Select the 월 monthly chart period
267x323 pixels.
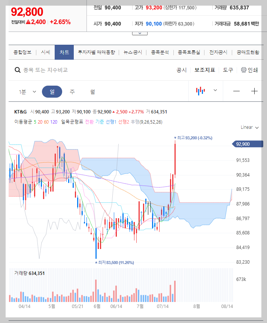[x=92, y=91]
